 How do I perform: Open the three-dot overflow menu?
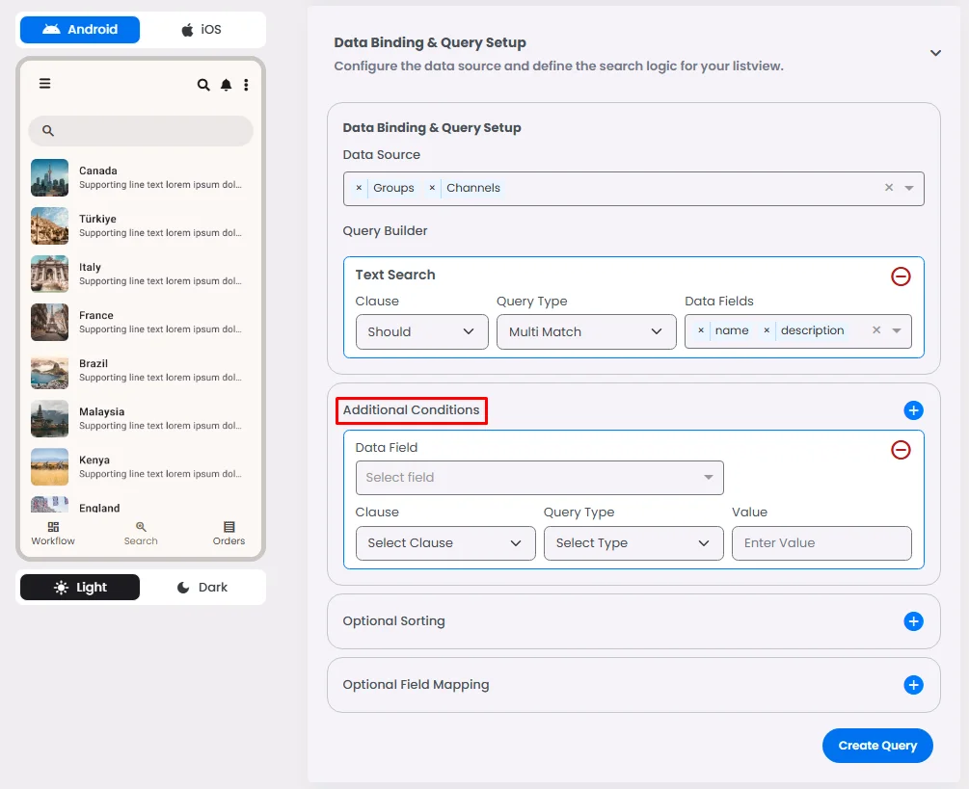click(246, 85)
